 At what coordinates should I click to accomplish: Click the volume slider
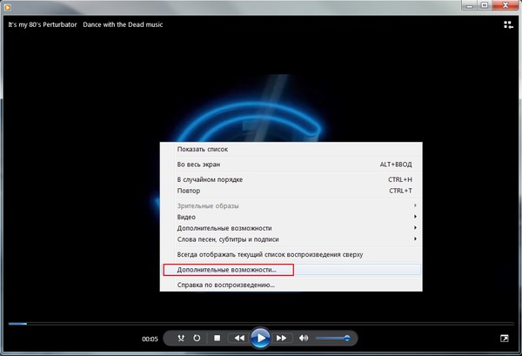coord(332,338)
